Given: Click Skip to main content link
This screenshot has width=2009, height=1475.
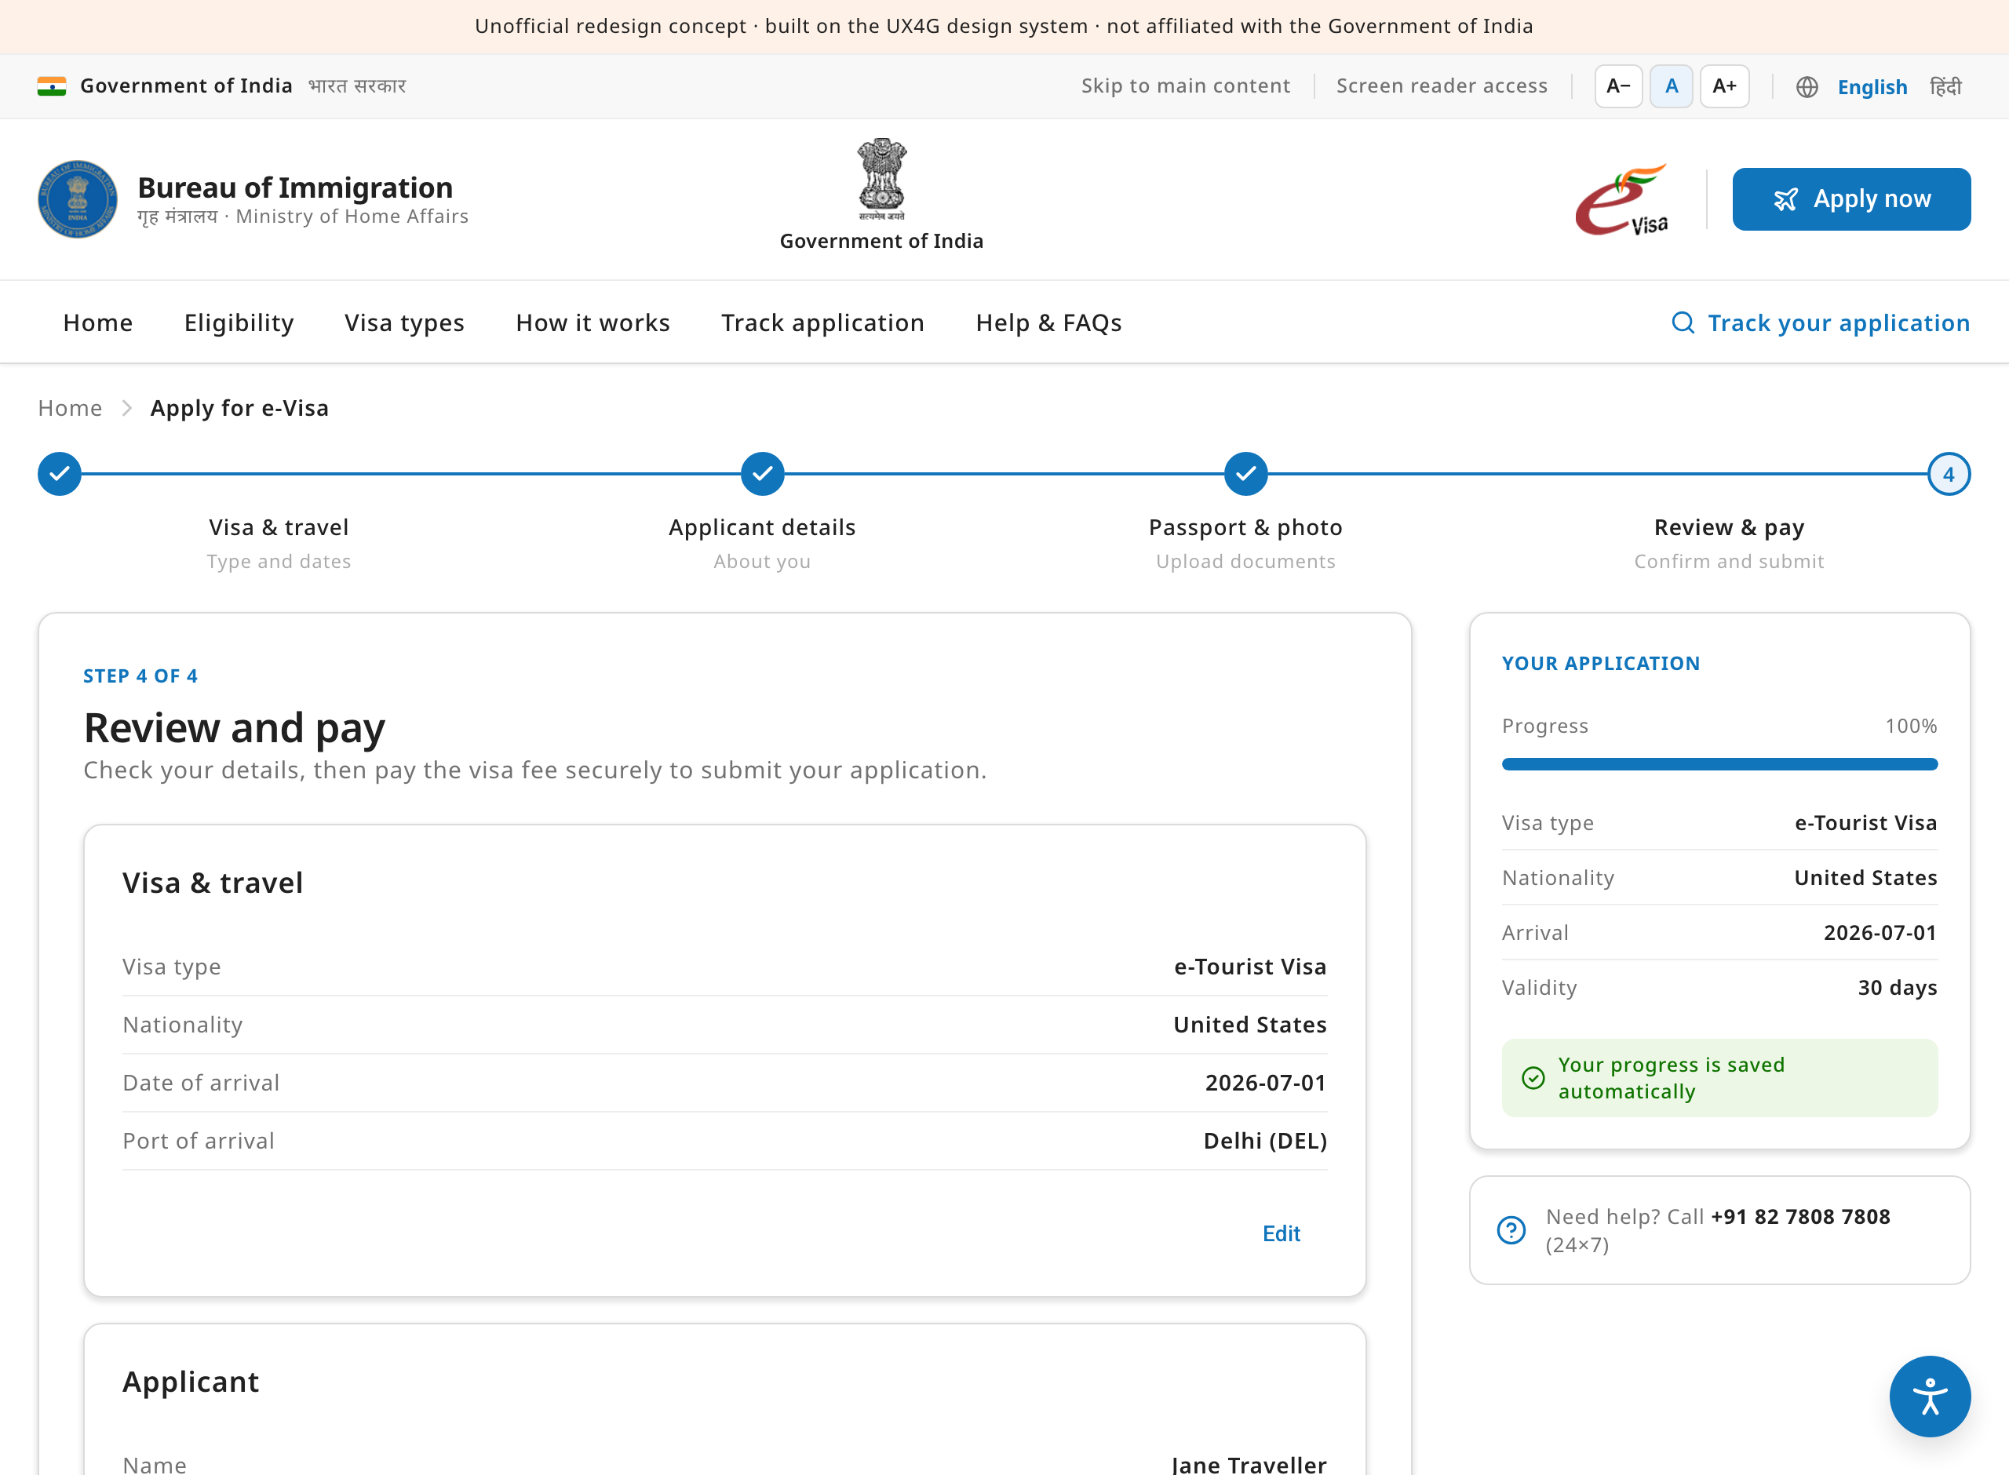Looking at the screenshot, I should pos(1185,86).
